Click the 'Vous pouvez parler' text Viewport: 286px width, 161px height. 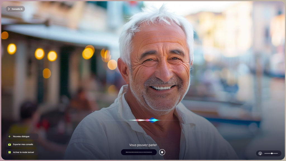[x=143, y=145]
